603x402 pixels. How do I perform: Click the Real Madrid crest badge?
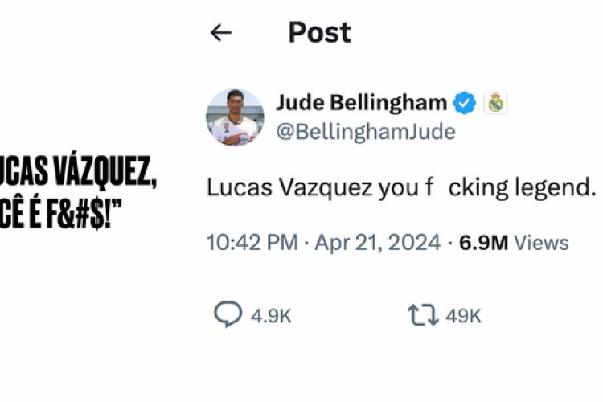click(495, 103)
